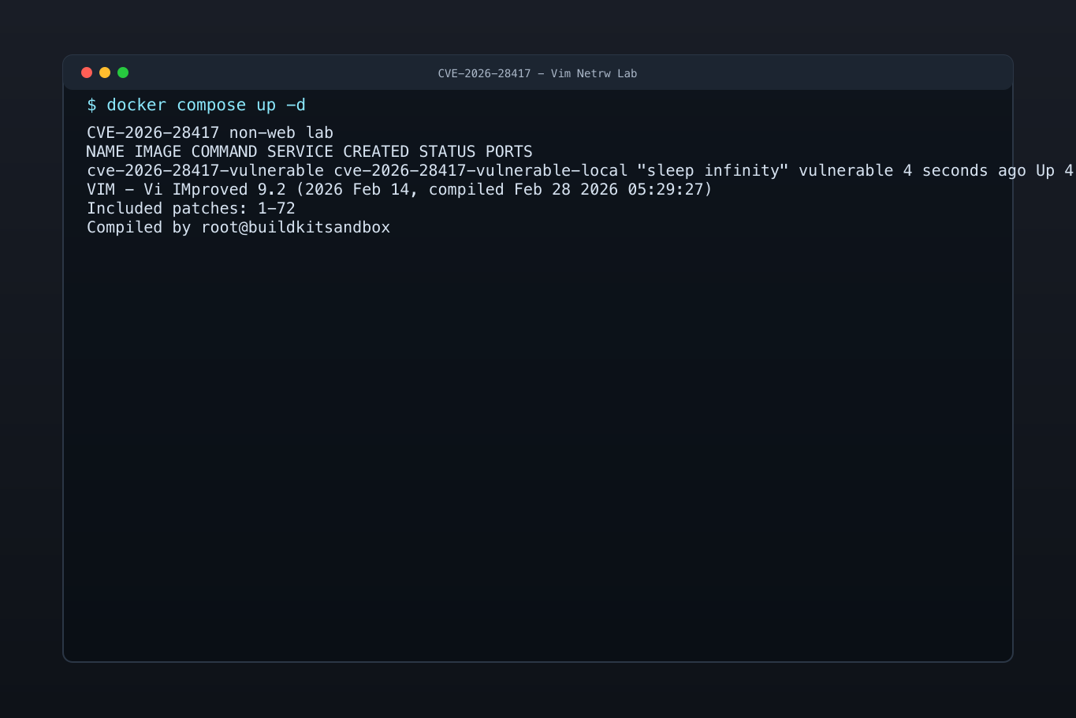Click the window title CVE-2026-28417 - Vim Netrw Lab

coord(538,73)
